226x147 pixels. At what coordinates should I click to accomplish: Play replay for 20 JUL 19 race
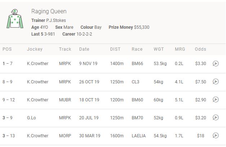pos(216,118)
